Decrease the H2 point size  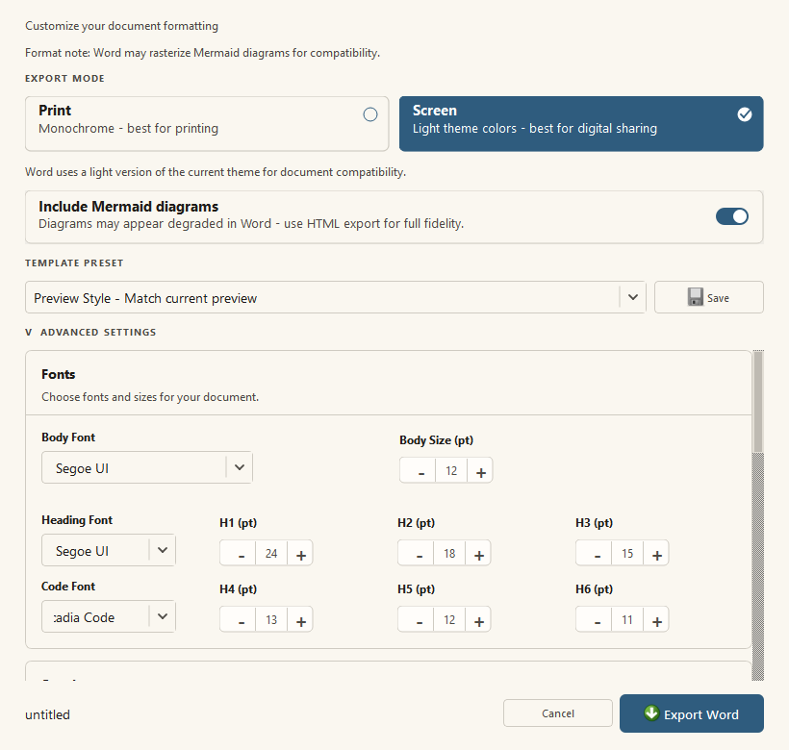417,554
